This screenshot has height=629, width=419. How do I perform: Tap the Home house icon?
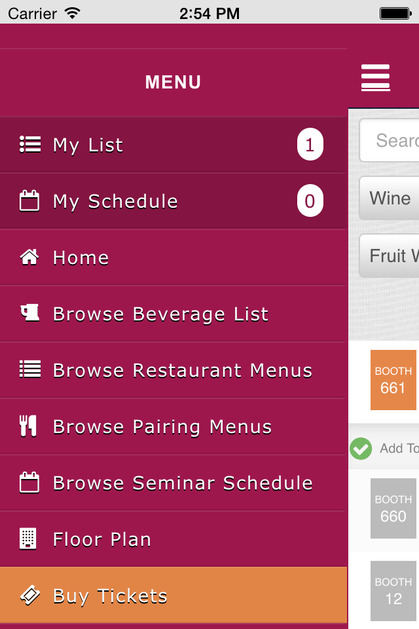[x=29, y=257]
